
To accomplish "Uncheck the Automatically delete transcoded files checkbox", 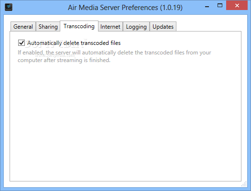I will (22, 43).
